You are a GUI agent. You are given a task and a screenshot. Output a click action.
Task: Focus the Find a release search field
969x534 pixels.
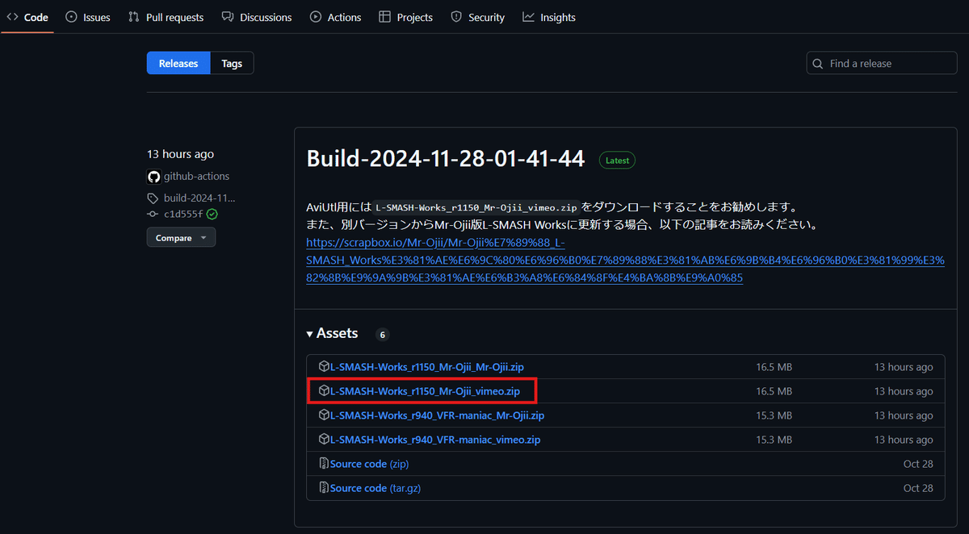tap(882, 63)
